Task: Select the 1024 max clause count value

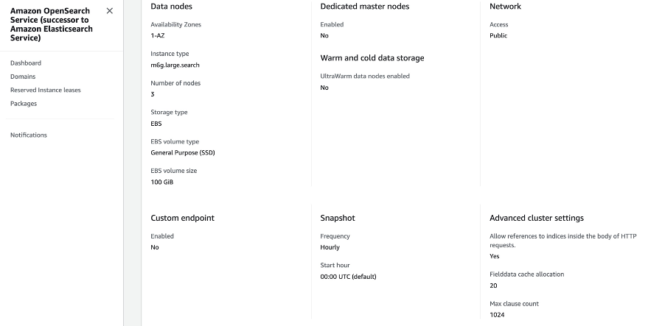Action: pos(497,315)
